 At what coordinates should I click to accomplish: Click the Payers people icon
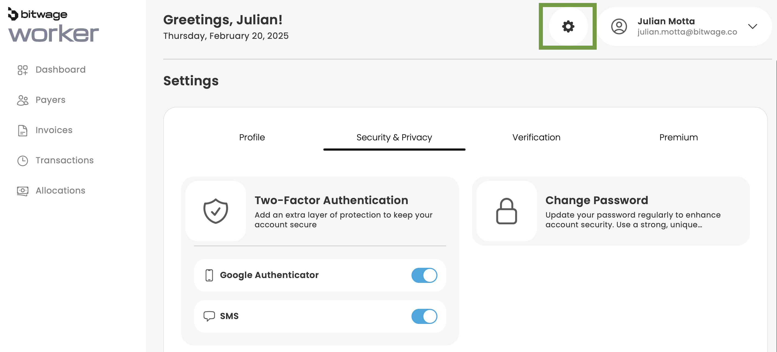click(x=23, y=100)
